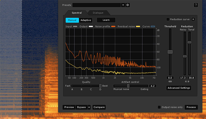Enable the Reduction curve checkbox
This screenshot has width=206, height=119.
pos(168,19)
